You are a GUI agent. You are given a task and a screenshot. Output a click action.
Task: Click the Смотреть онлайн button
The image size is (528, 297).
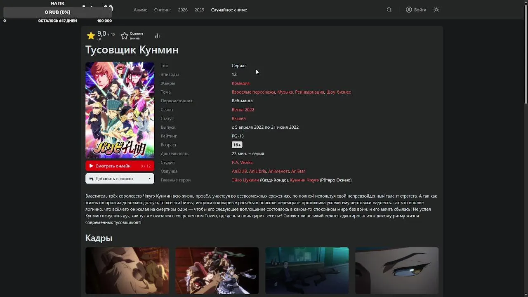pos(120,166)
